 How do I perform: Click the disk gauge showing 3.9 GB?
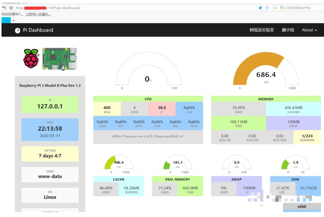[295, 163]
